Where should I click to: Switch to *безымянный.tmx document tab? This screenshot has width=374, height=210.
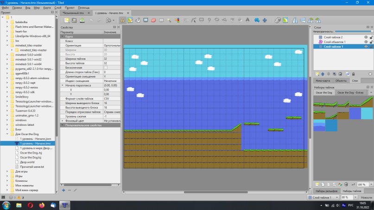[x=74, y=13]
